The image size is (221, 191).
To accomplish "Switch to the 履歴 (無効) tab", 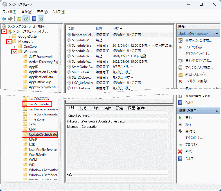I will [136, 108].
